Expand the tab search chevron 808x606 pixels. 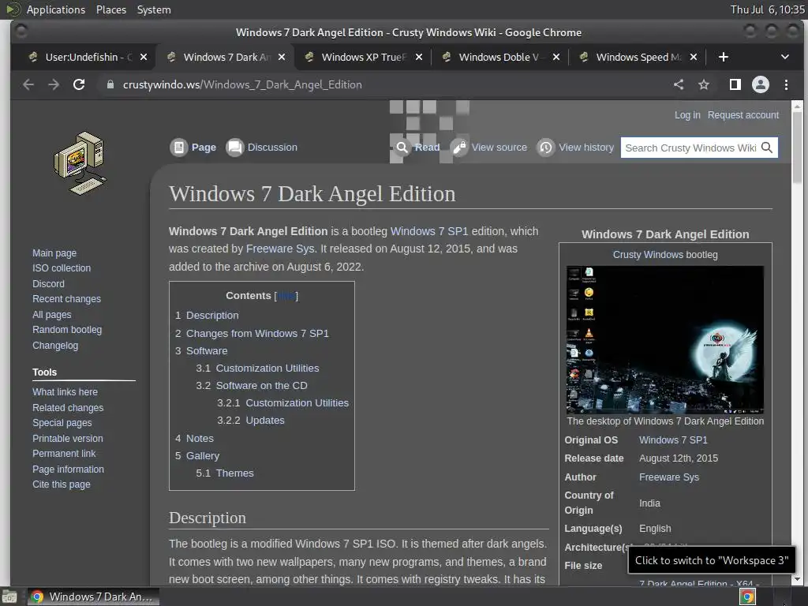(x=785, y=57)
